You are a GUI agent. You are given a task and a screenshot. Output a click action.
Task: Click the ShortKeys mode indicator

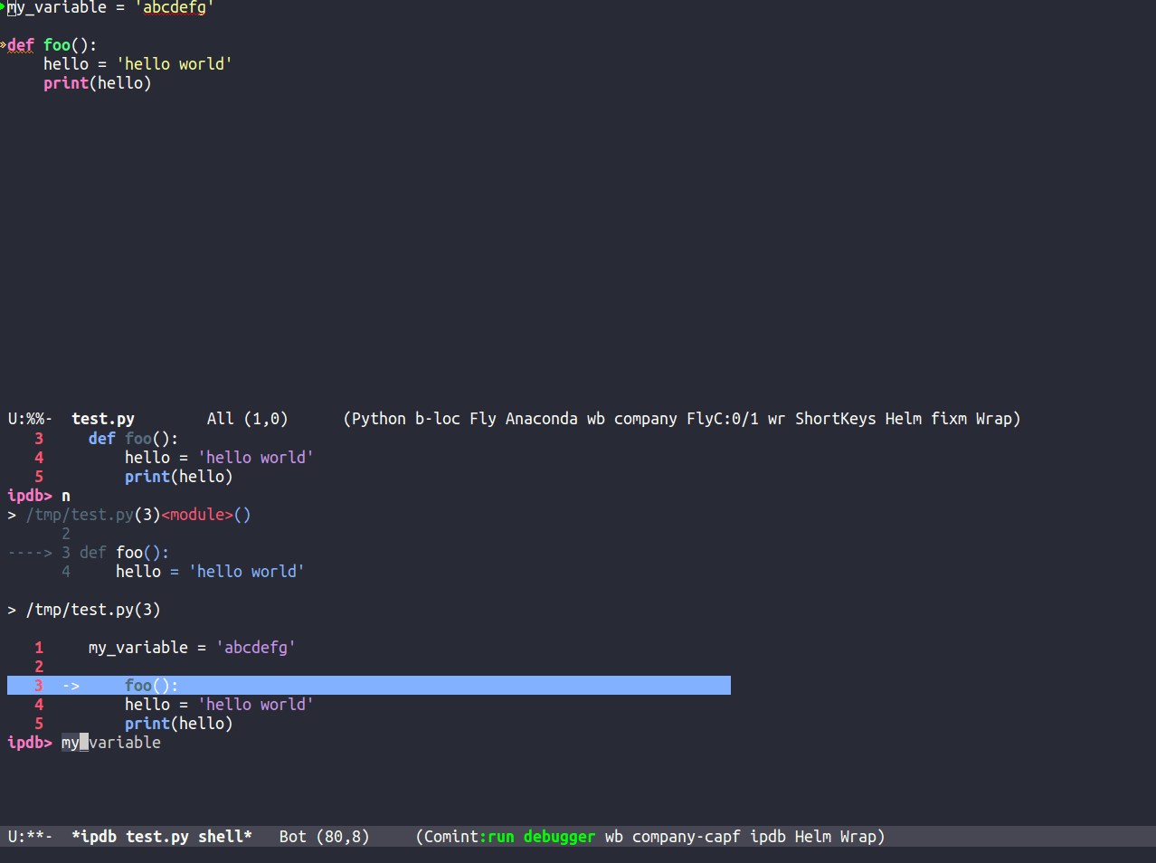[x=835, y=418]
